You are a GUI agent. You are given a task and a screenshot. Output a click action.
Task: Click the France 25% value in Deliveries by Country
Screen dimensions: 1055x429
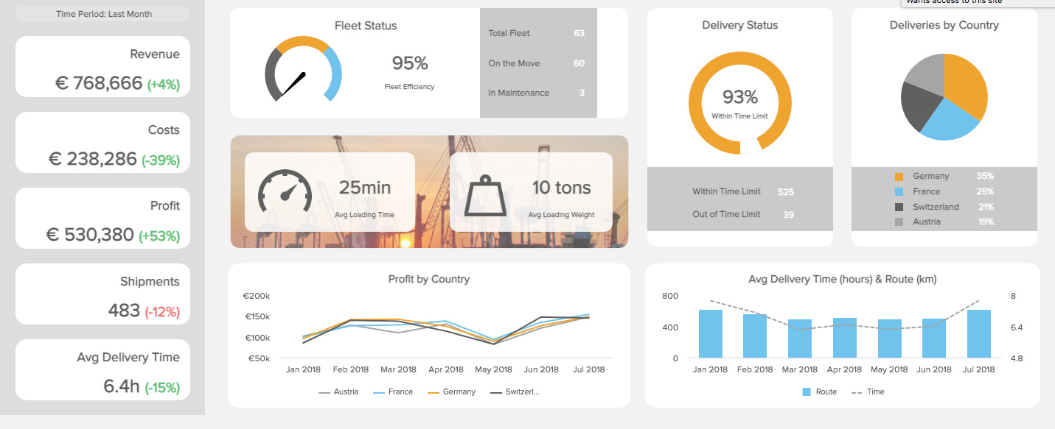click(x=984, y=191)
